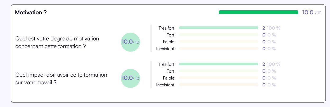Click the first question's Fort bar
Screen dimensions: 330x107
(219, 35)
